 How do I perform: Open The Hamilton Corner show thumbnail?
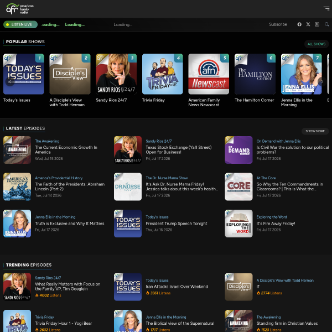pos(255,74)
